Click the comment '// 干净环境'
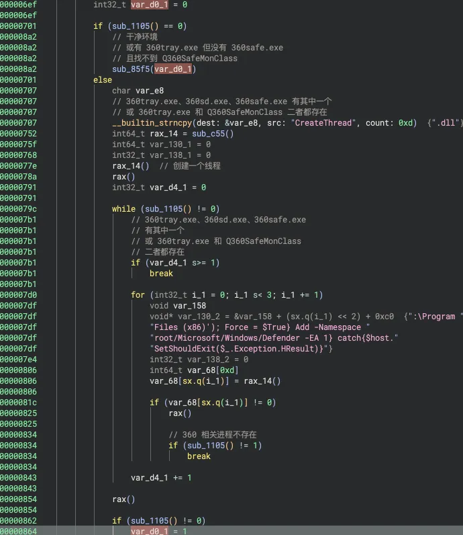The height and width of the screenshot is (535, 463). [135, 36]
